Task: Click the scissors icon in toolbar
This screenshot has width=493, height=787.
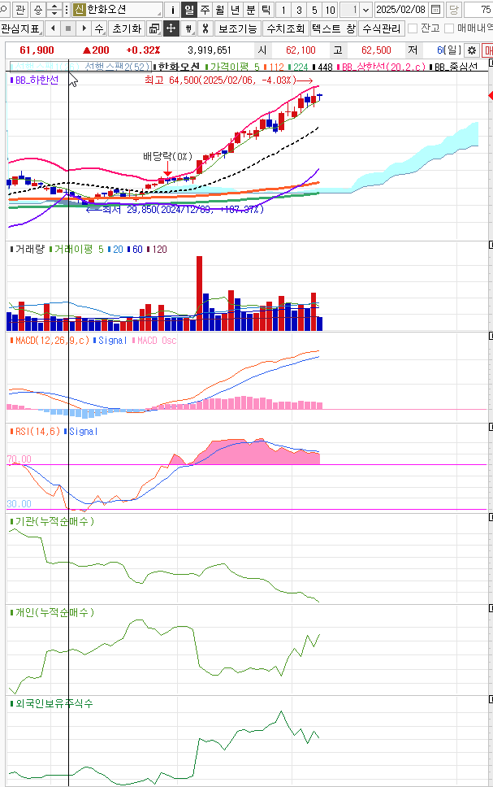Action: [x=205, y=28]
